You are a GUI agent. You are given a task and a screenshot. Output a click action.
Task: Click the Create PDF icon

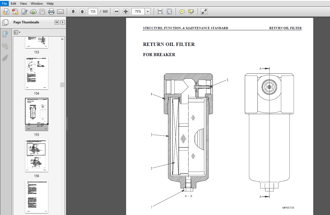tap(15, 12)
